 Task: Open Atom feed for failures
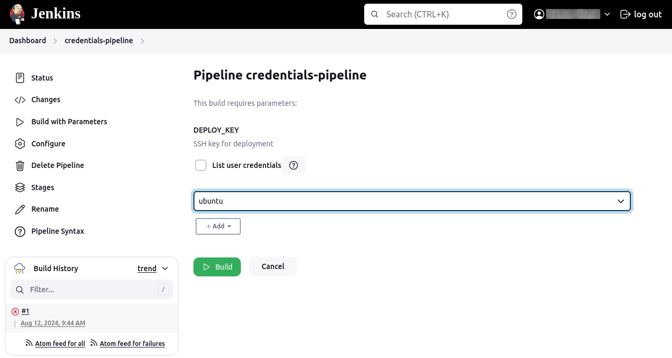(132, 344)
